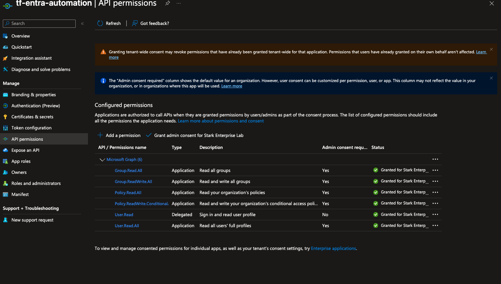Click the Status column header
The width and height of the screenshot is (501, 284).
pos(378,147)
